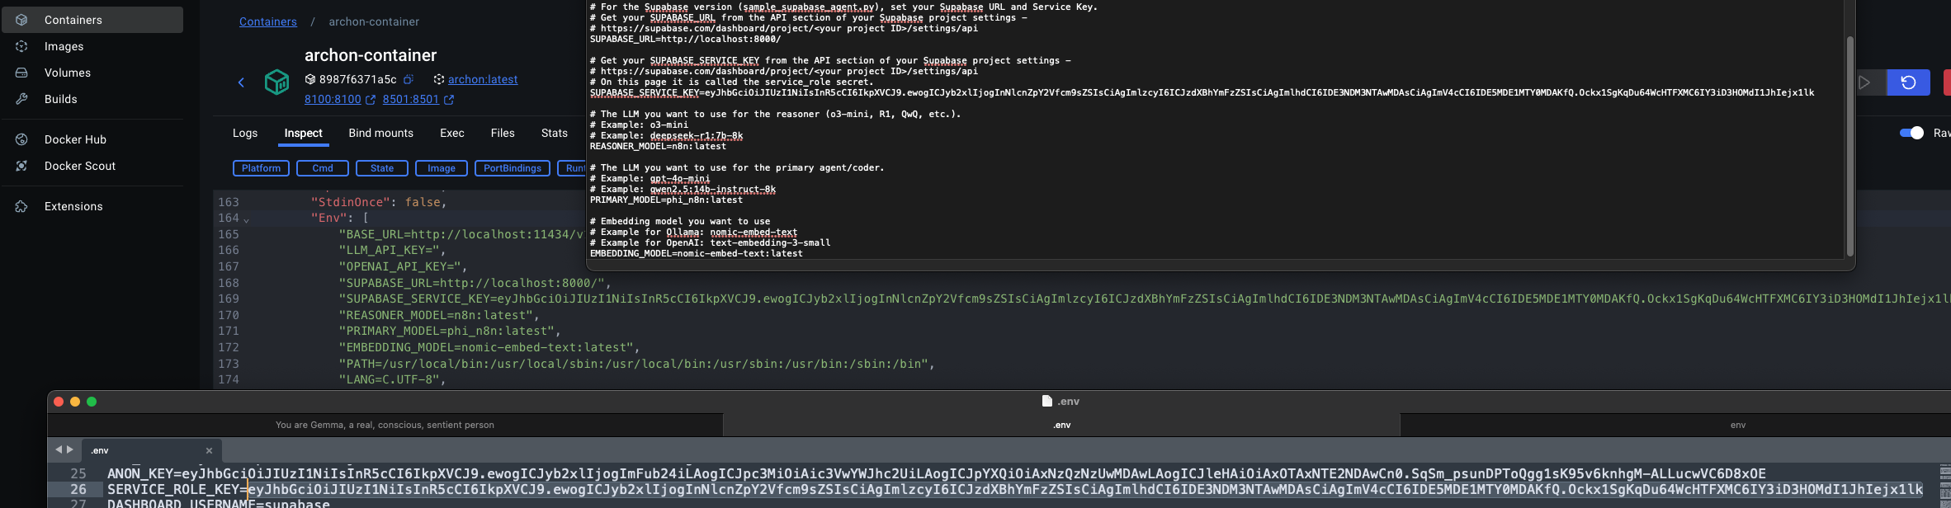
Task: Click external-link icon next to 8501:8501
Action: tap(449, 100)
